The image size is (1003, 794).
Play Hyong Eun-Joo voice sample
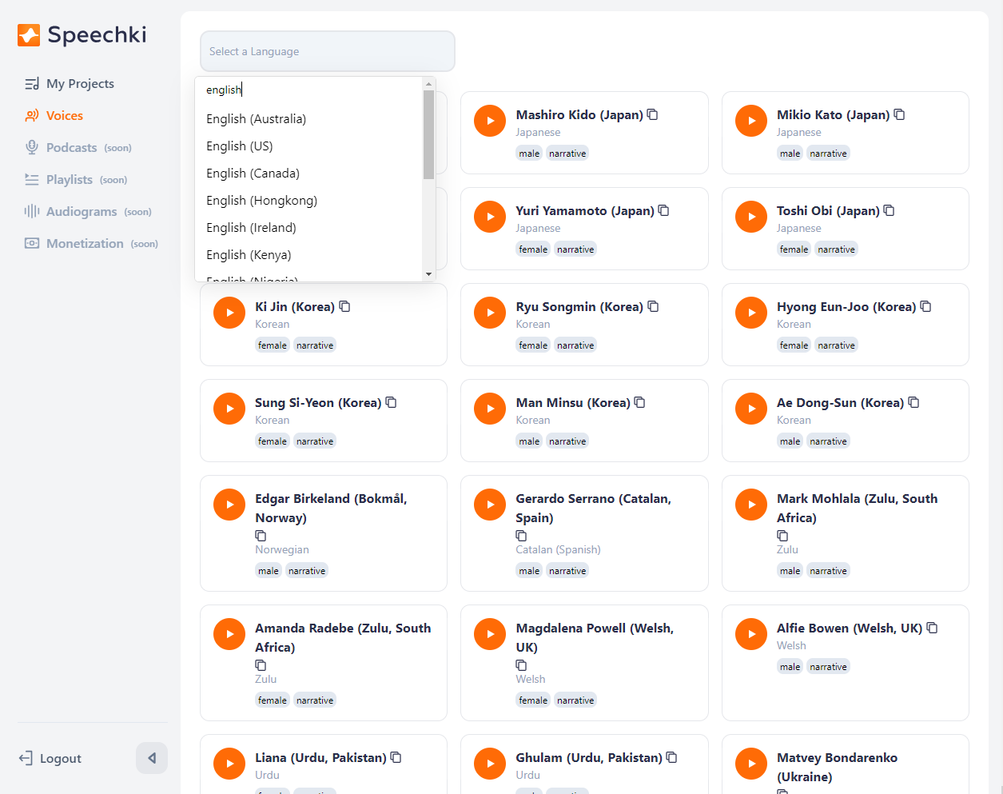[x=751, y=313]
